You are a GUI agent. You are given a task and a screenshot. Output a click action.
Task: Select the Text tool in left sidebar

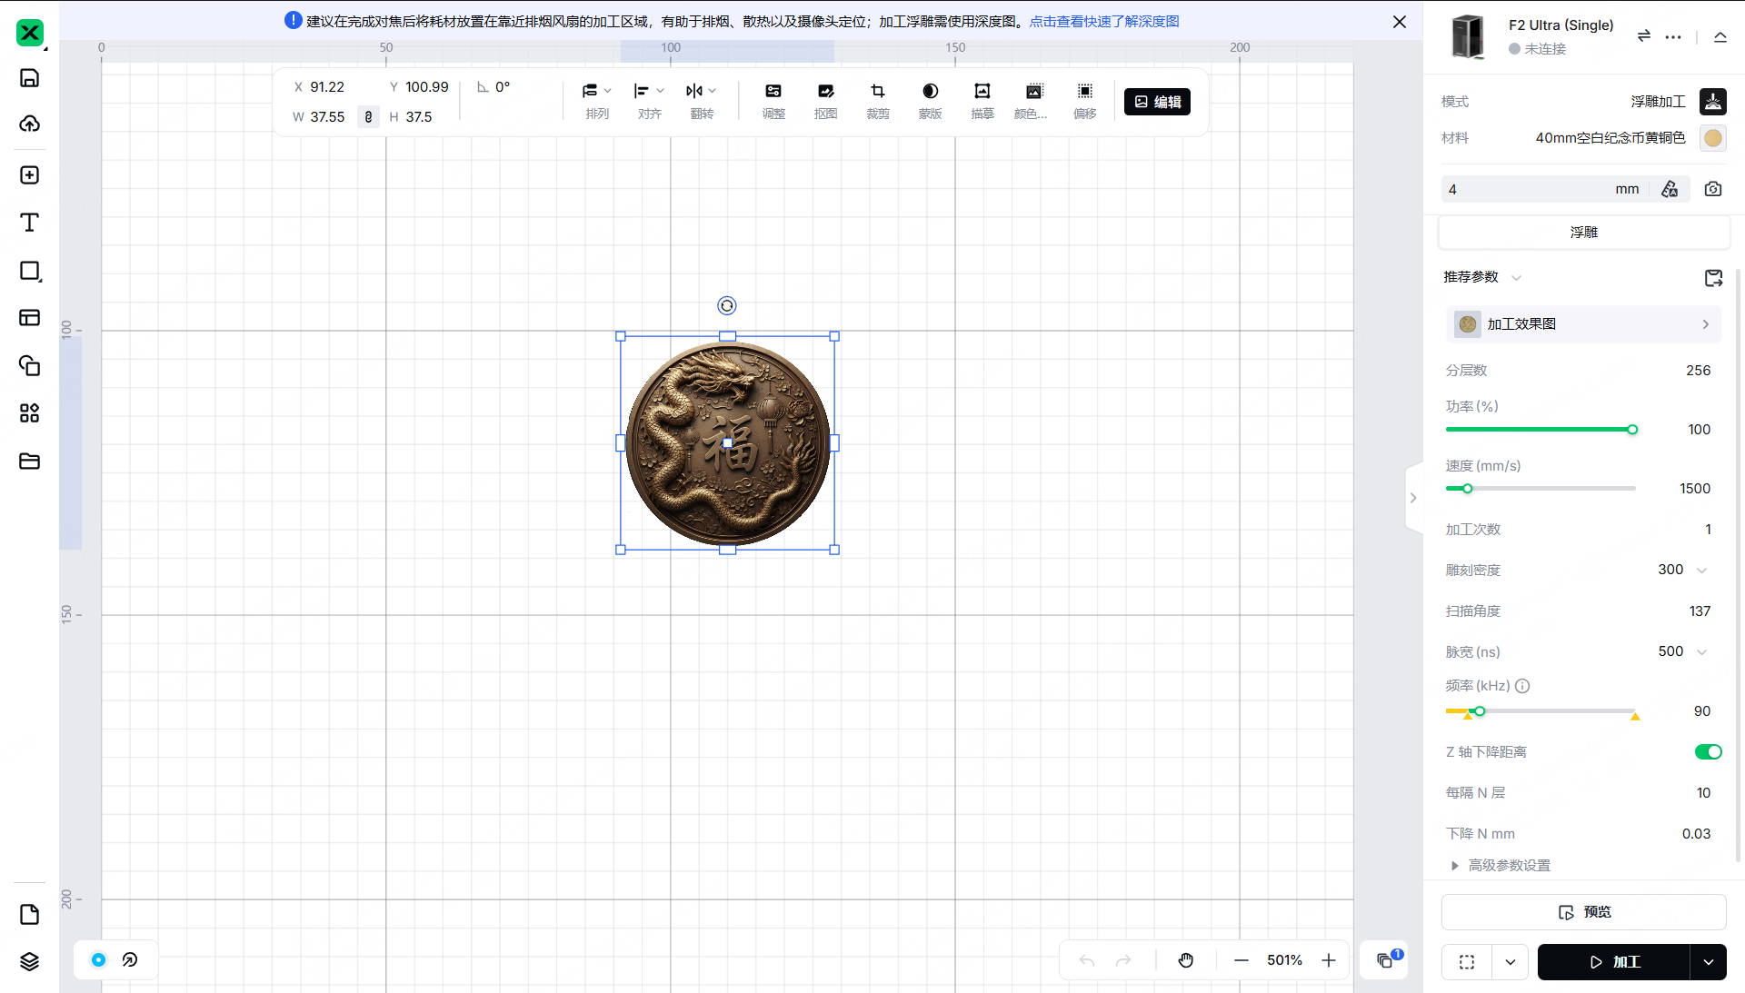tap(29, 223)
